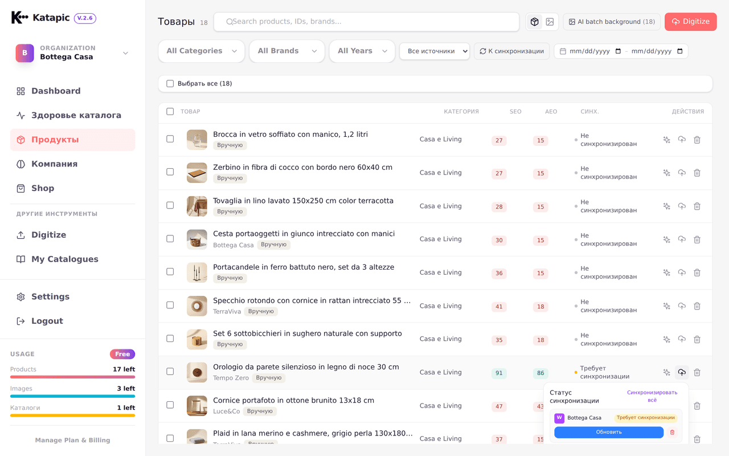Click the product search input field

(x=366, y=22)
